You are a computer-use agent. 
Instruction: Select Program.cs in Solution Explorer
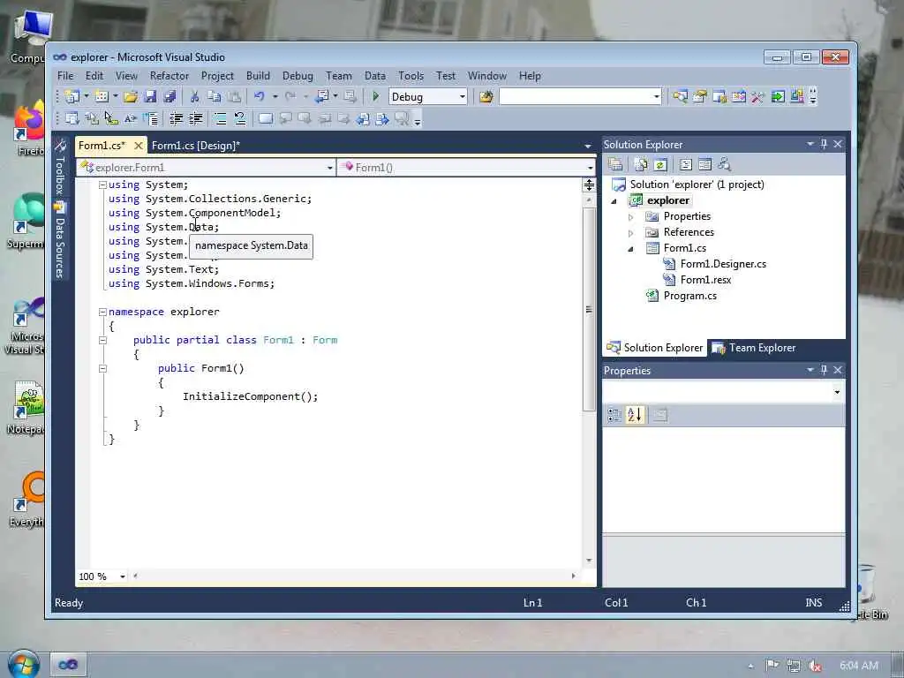point(689,296)
